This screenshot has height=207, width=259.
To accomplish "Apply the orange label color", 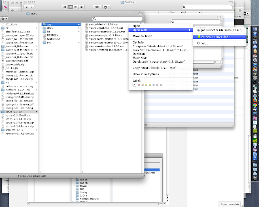I will (142, 84).
